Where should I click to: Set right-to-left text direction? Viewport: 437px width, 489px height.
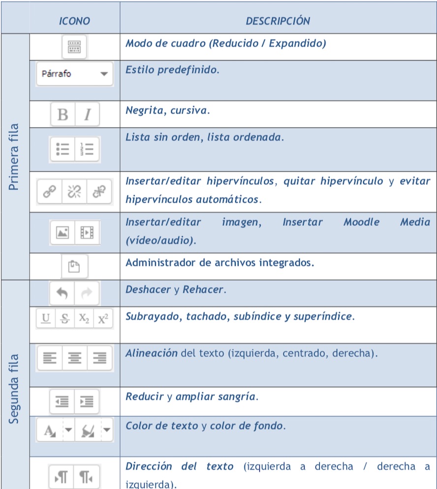85,476
